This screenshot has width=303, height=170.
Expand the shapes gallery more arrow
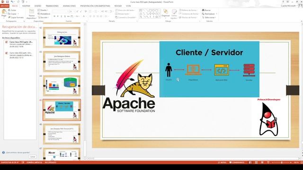(x=160, y=17)
